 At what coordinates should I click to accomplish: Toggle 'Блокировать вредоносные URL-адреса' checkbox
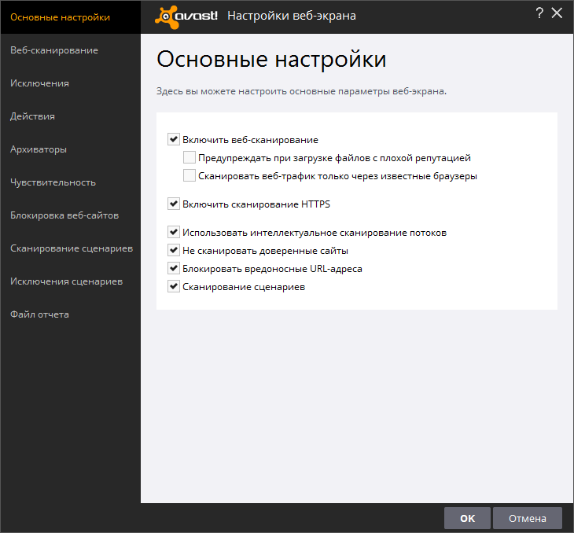point(174,268)
